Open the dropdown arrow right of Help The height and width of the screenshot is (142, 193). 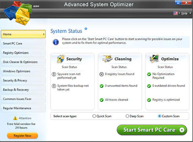(190, 13)
